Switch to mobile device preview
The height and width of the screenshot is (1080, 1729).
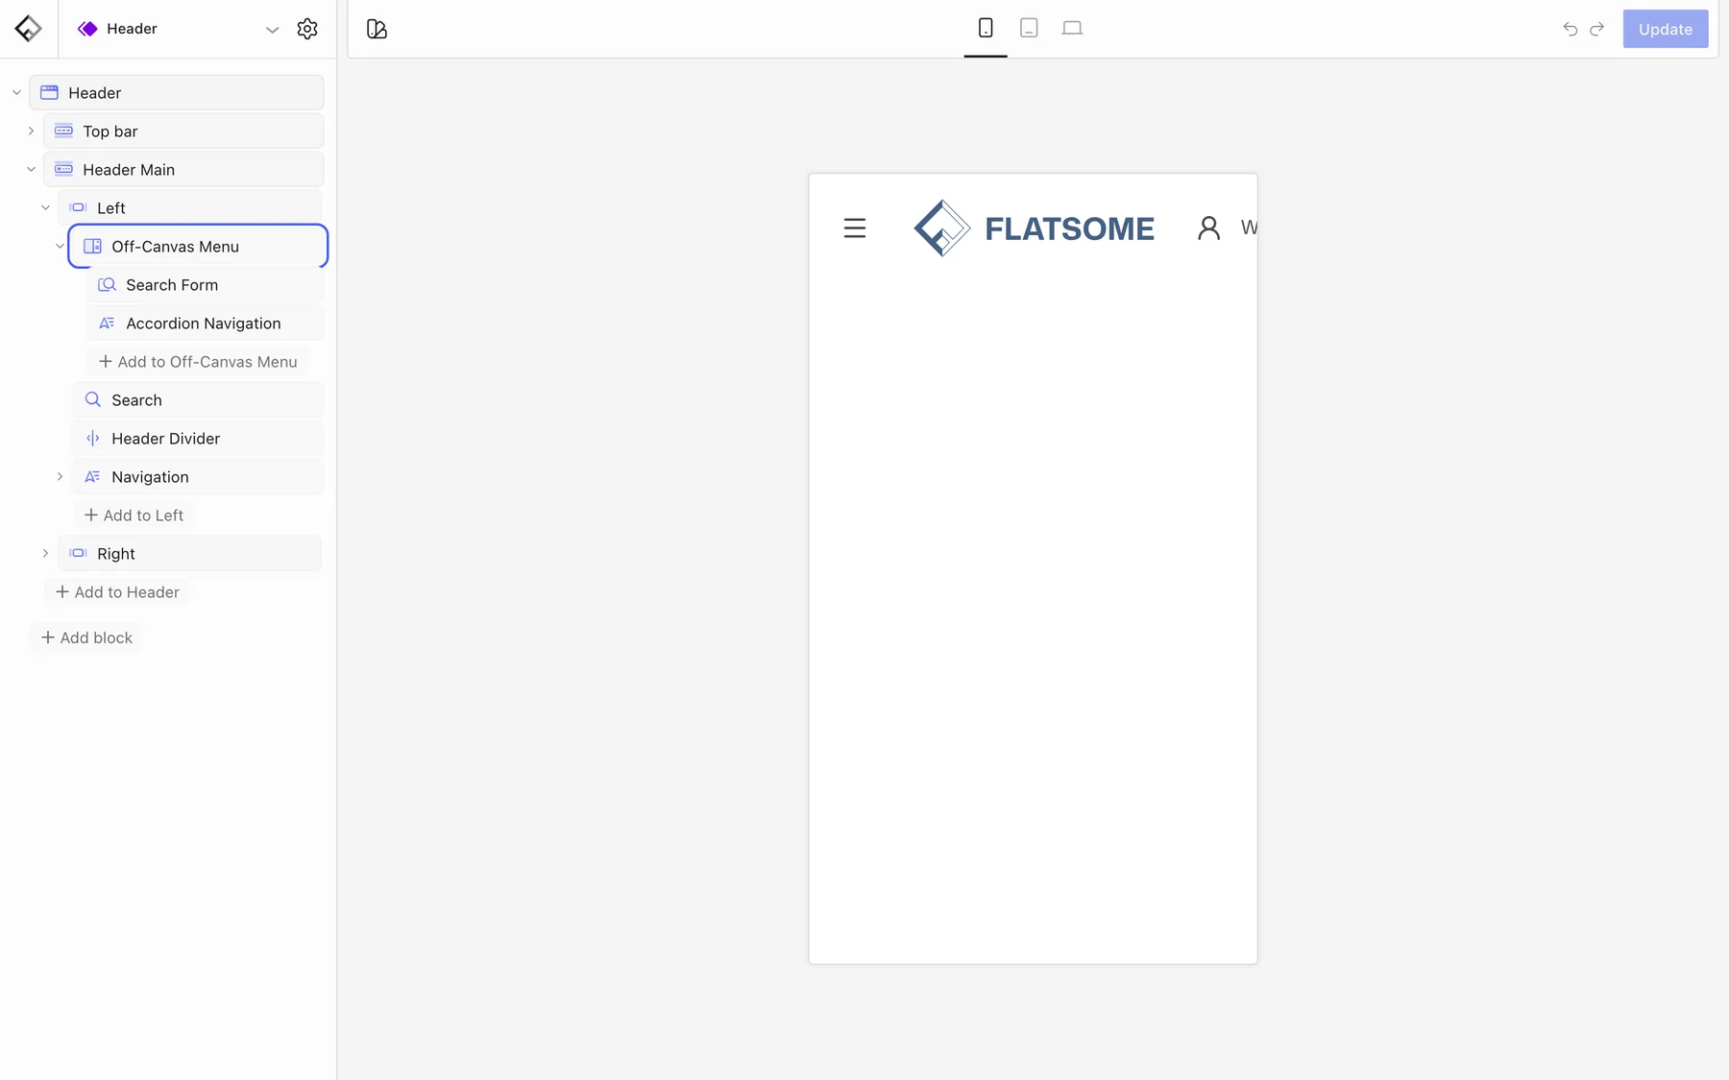986,28
